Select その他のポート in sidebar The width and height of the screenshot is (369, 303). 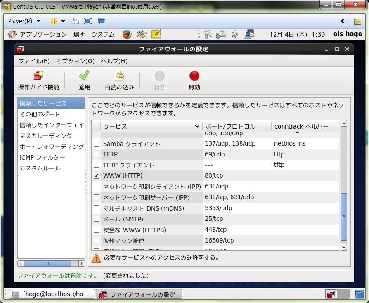pos(51,114)
